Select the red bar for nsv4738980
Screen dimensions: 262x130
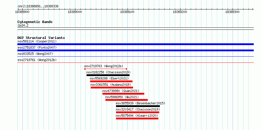pos(123,94)
